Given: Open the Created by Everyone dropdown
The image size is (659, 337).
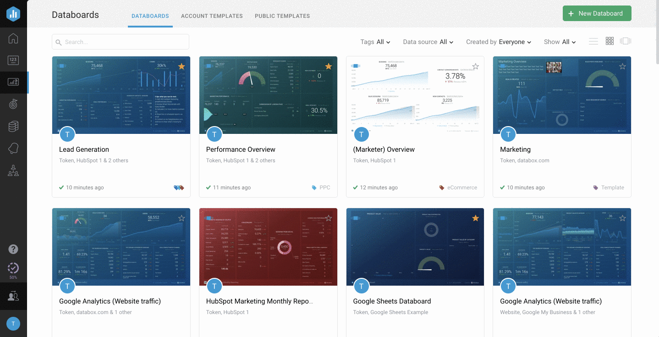Looking at the screenshot, I should click(499, 42).
